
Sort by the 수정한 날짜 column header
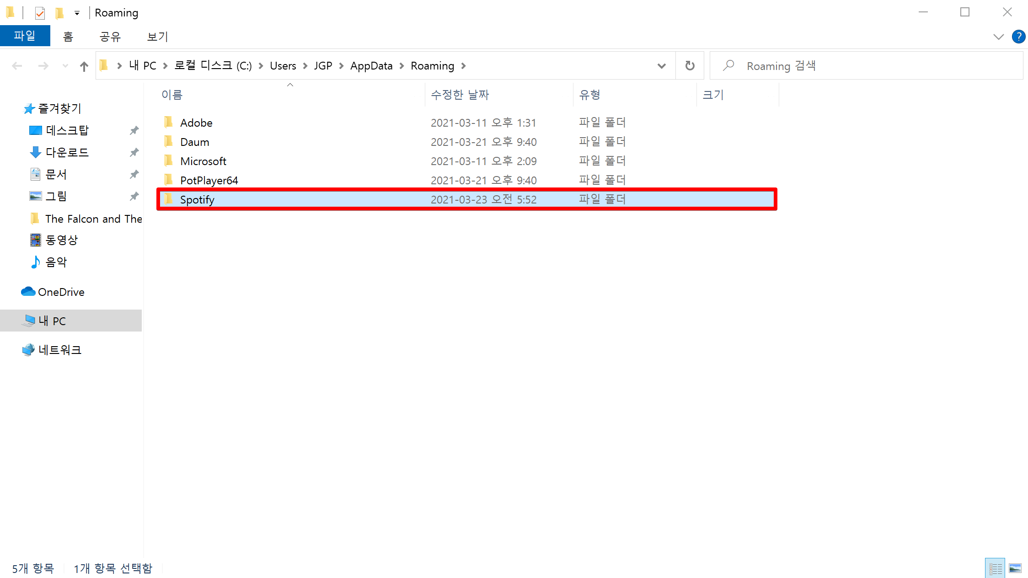(x=460, y=95)
